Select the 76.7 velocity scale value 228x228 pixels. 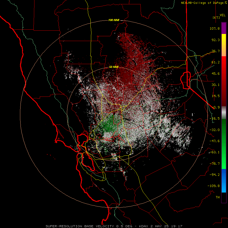(x=216, y=51)
